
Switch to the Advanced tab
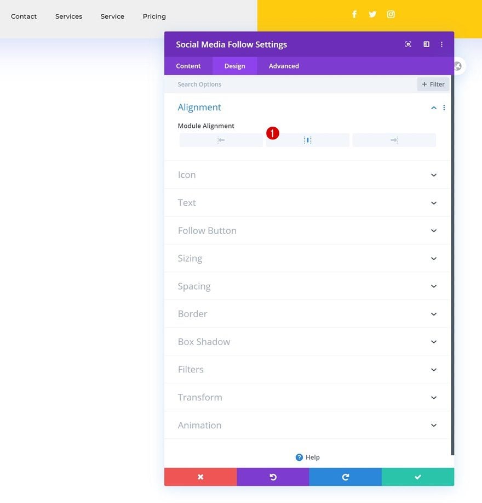[x=284, y=66]
